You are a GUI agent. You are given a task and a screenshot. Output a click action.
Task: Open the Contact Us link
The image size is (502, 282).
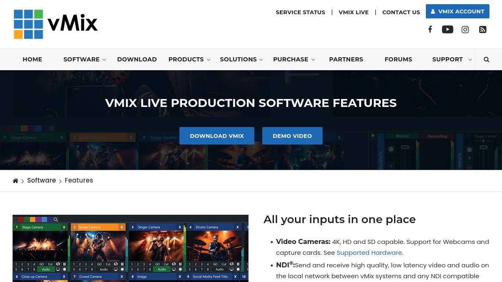(x=401, y=12)
